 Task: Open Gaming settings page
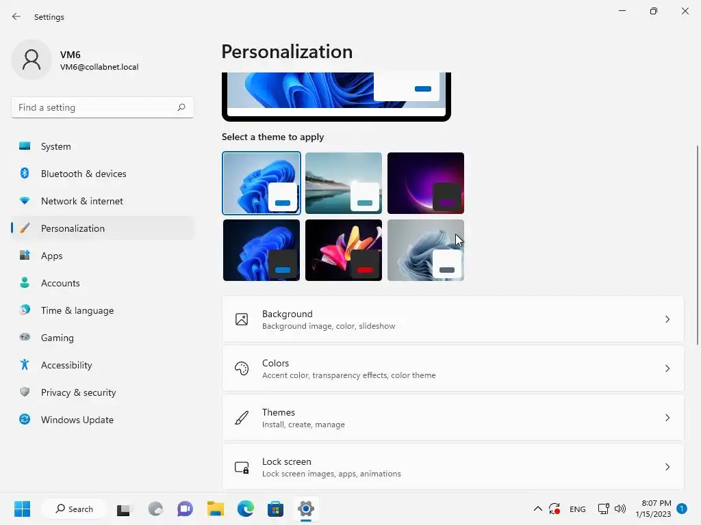pos(103,337)
